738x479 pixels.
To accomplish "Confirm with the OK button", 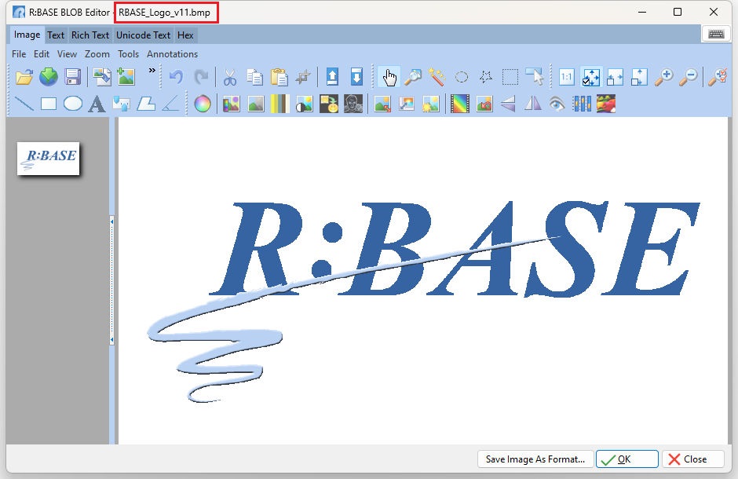I will click(627, 459).
